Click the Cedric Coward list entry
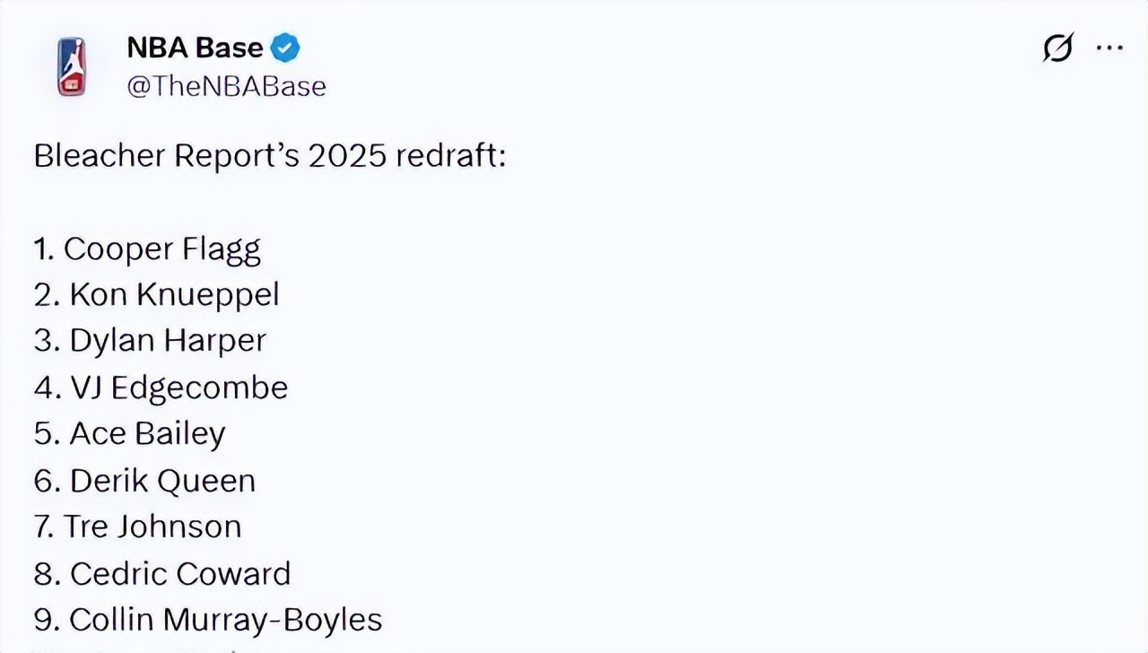 179,573
